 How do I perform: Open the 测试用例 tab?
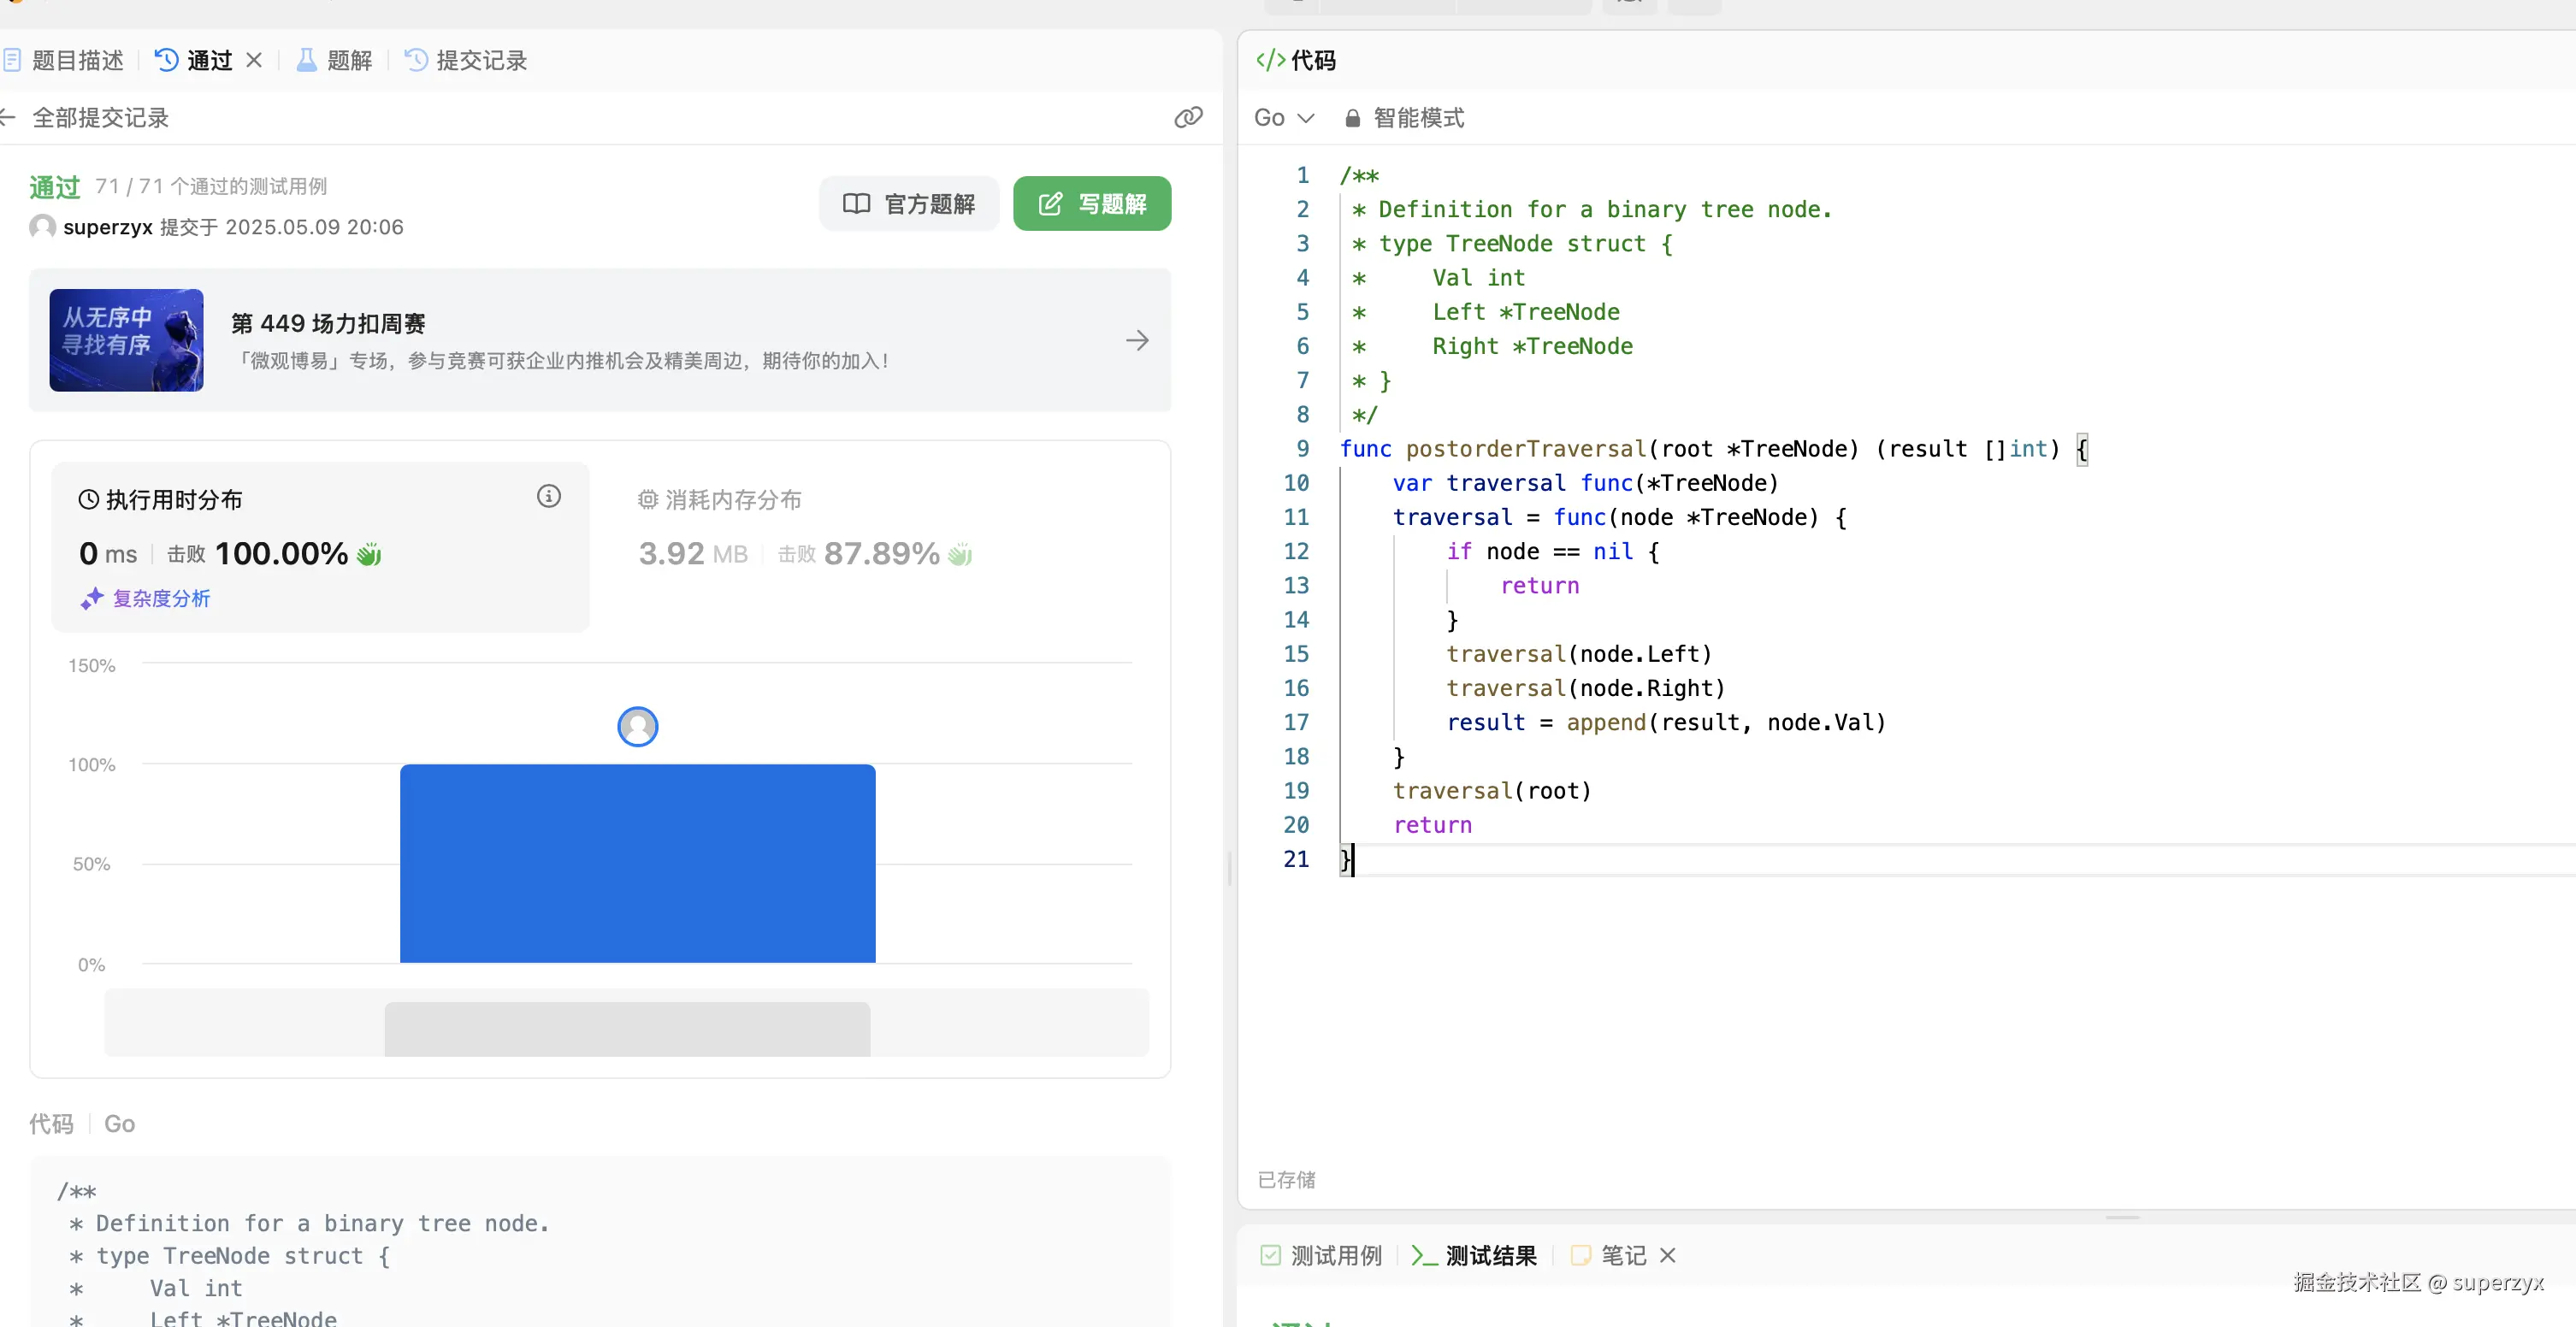click(x=1322, y=1255)
